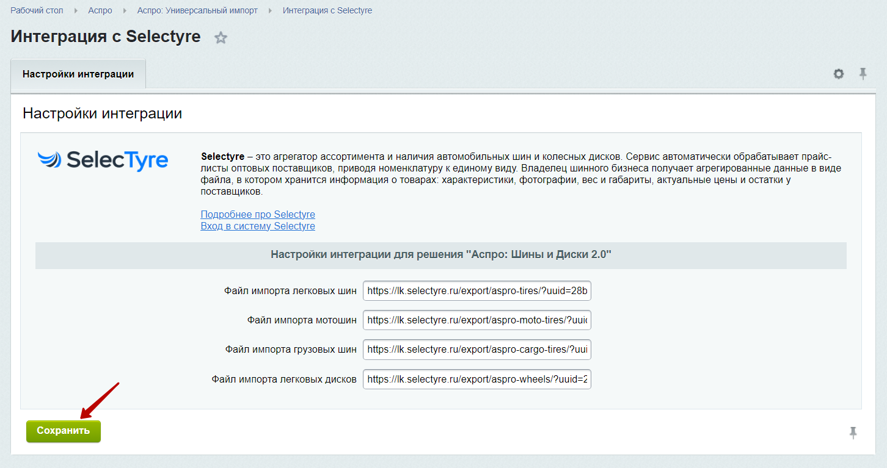Open the Подробнее про Selectyre link
Screen dimensions: 887x468
coord(258,215)
